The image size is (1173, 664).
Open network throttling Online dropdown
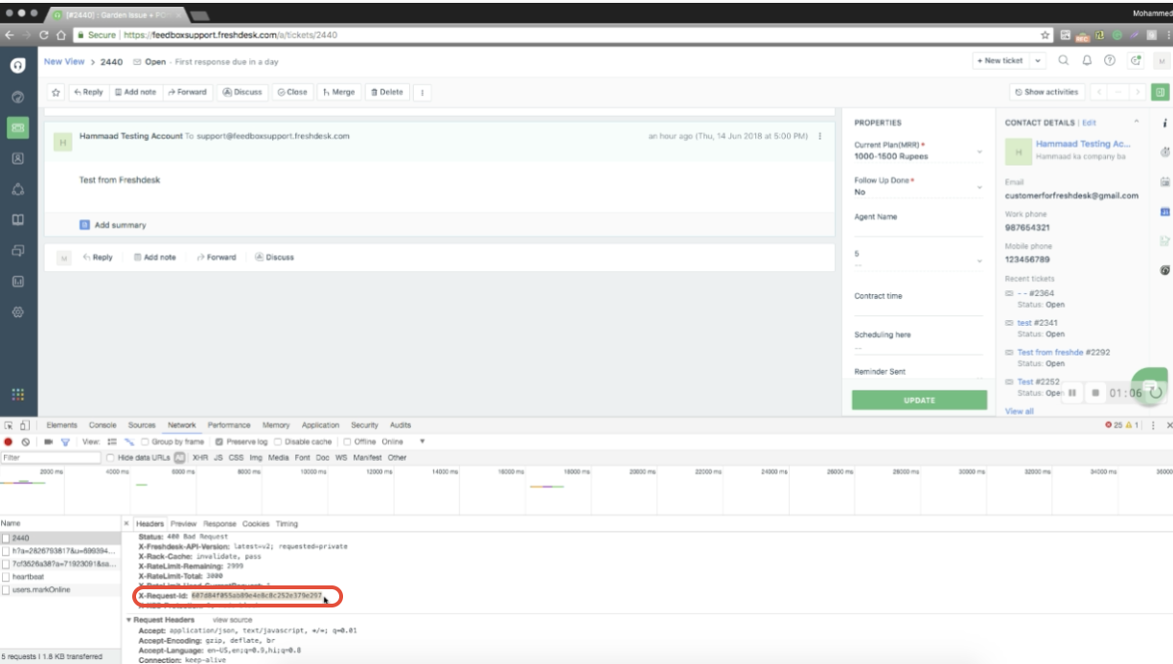[x=404, y=442]
